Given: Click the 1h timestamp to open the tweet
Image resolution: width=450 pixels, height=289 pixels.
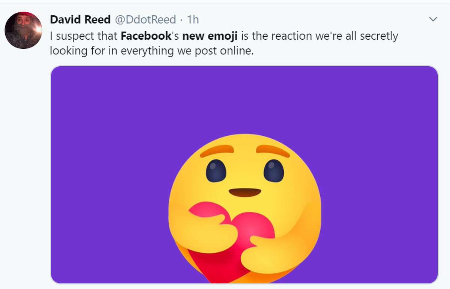Looking at the screenshot, I should (192, 19).
